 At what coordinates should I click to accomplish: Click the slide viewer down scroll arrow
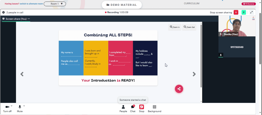pyautogui.click(x=201, y=101)
